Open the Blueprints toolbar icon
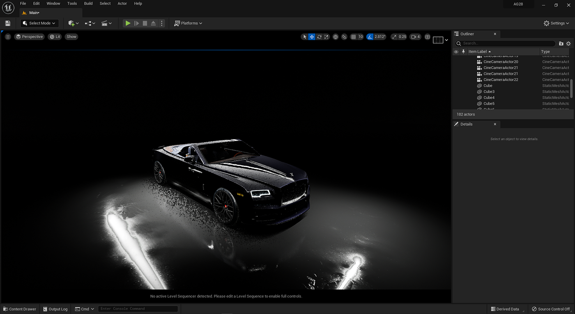 point(88,23)
